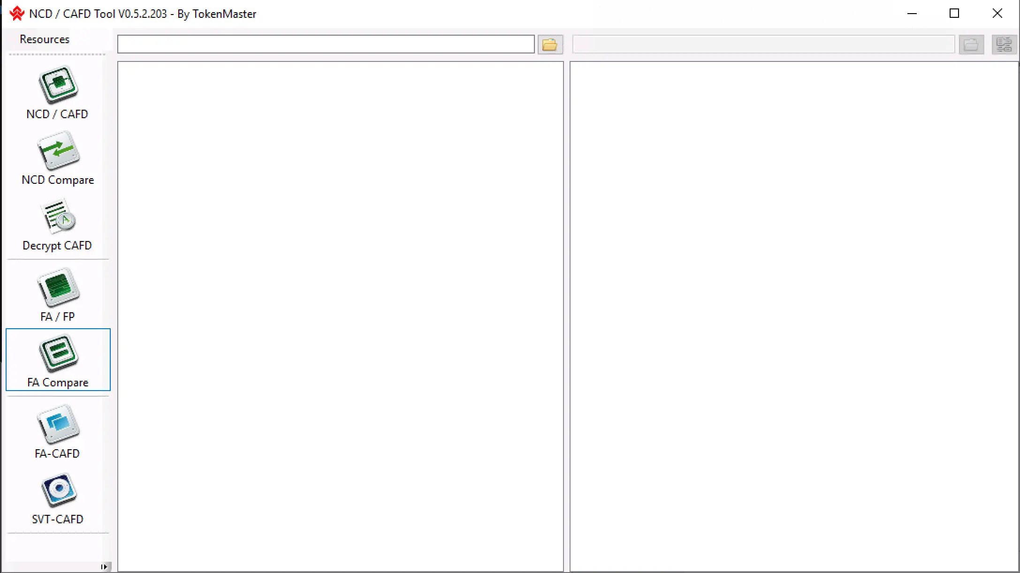
Task: Maximize the NCD / CAFD Tool window
Action: (x=954, y=14)
